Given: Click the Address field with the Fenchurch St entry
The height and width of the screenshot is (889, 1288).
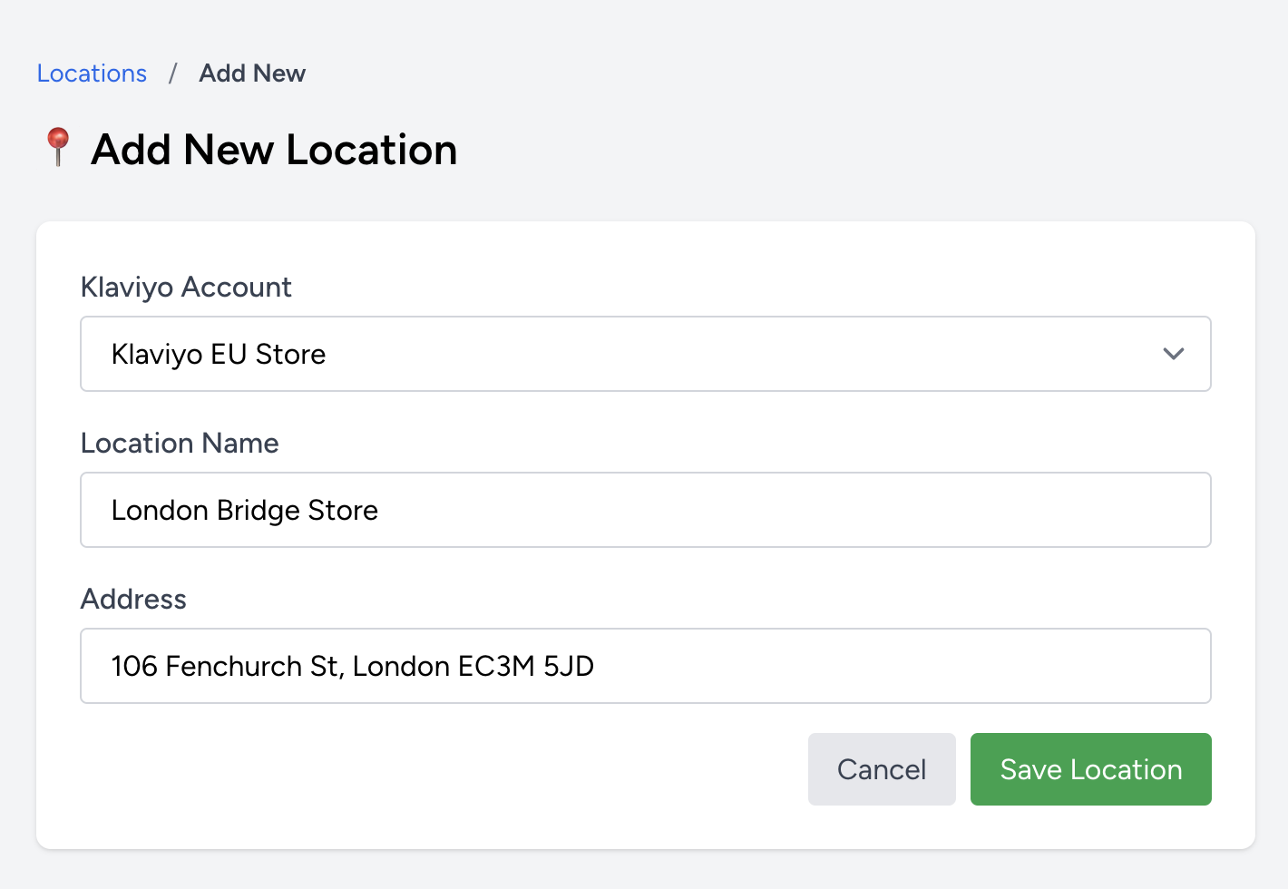Looking at the screenshot, I should pyautogui.click(x=645, y=666).
